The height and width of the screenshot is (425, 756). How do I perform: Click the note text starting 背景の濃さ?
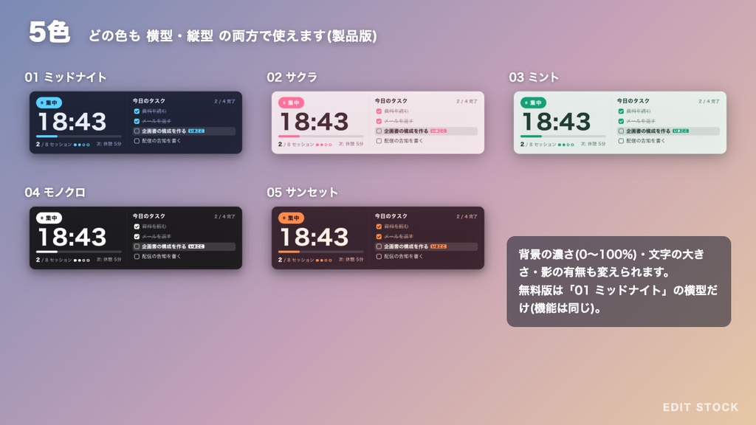pyautogui.click(x=618, y=281)
